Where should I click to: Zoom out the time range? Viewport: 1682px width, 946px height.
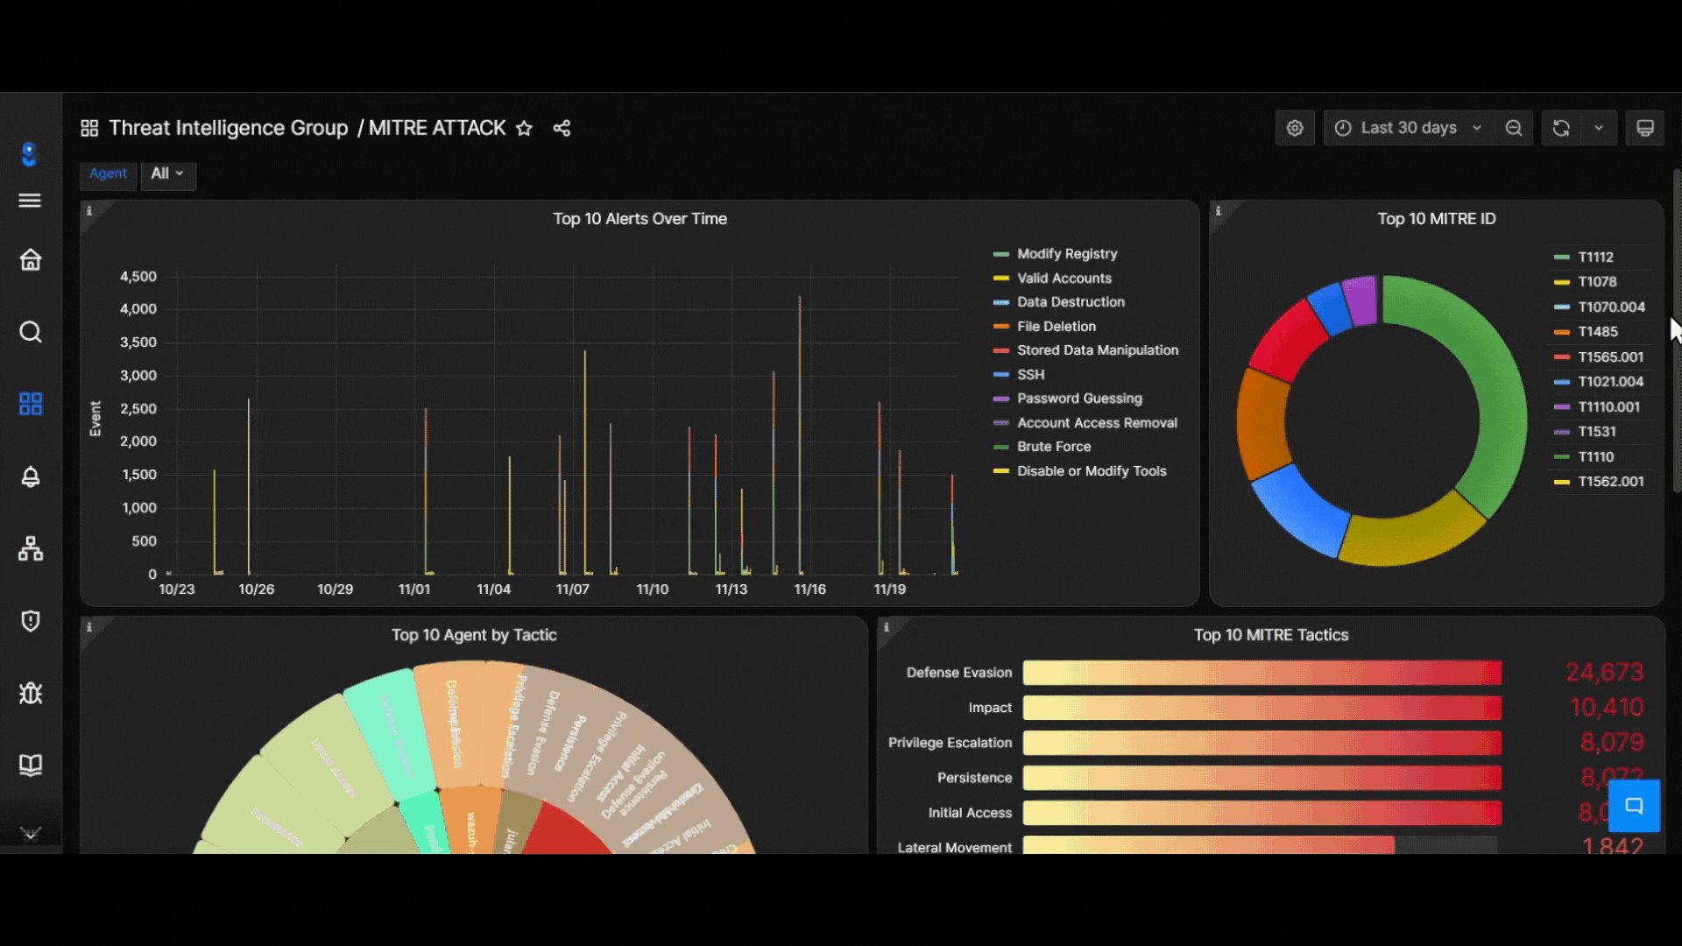pos(1514,128)
